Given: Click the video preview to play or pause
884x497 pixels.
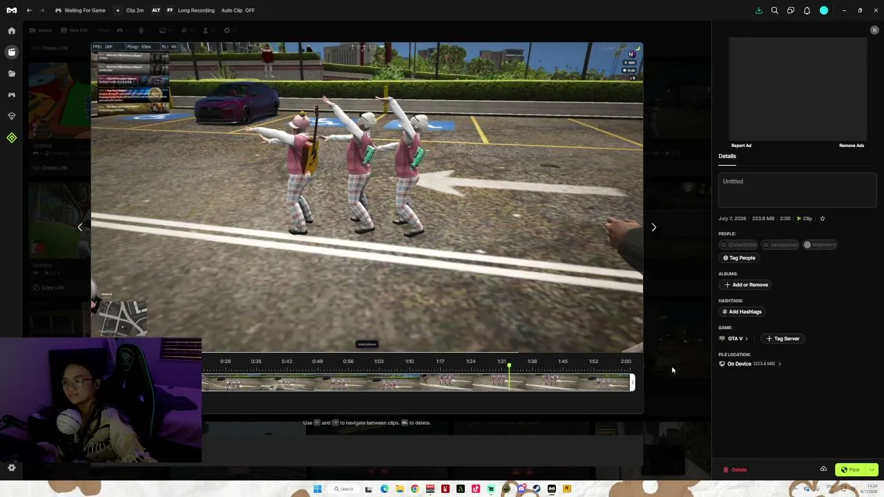Looking at the screenshot, I should pyautogui.click(x=367, y=197).
